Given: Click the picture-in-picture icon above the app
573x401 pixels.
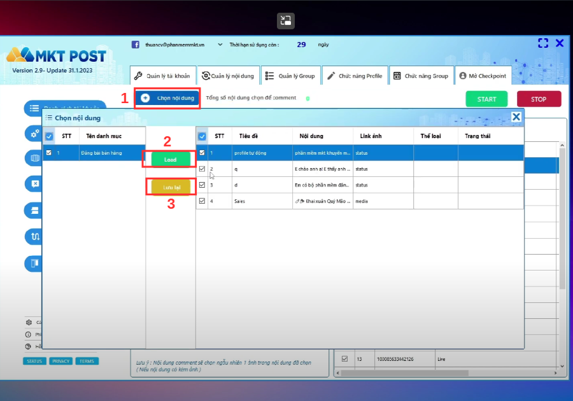Looking at the screenshot, I should click(285, 20).
